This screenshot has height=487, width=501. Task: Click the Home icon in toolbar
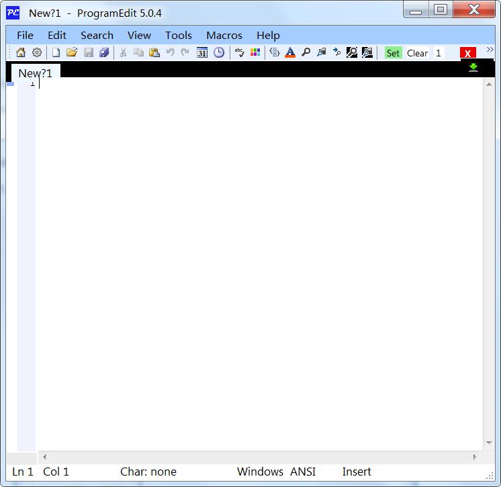(x=21, y=52)
